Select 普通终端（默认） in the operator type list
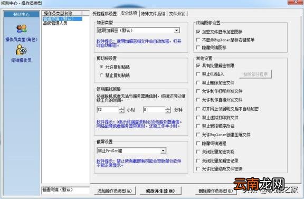This screenshot has height=199, width=304. coord(62,19)
